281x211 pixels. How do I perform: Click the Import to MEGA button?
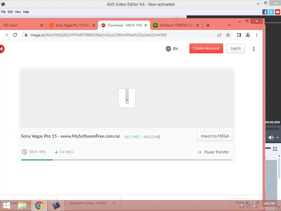215,136
